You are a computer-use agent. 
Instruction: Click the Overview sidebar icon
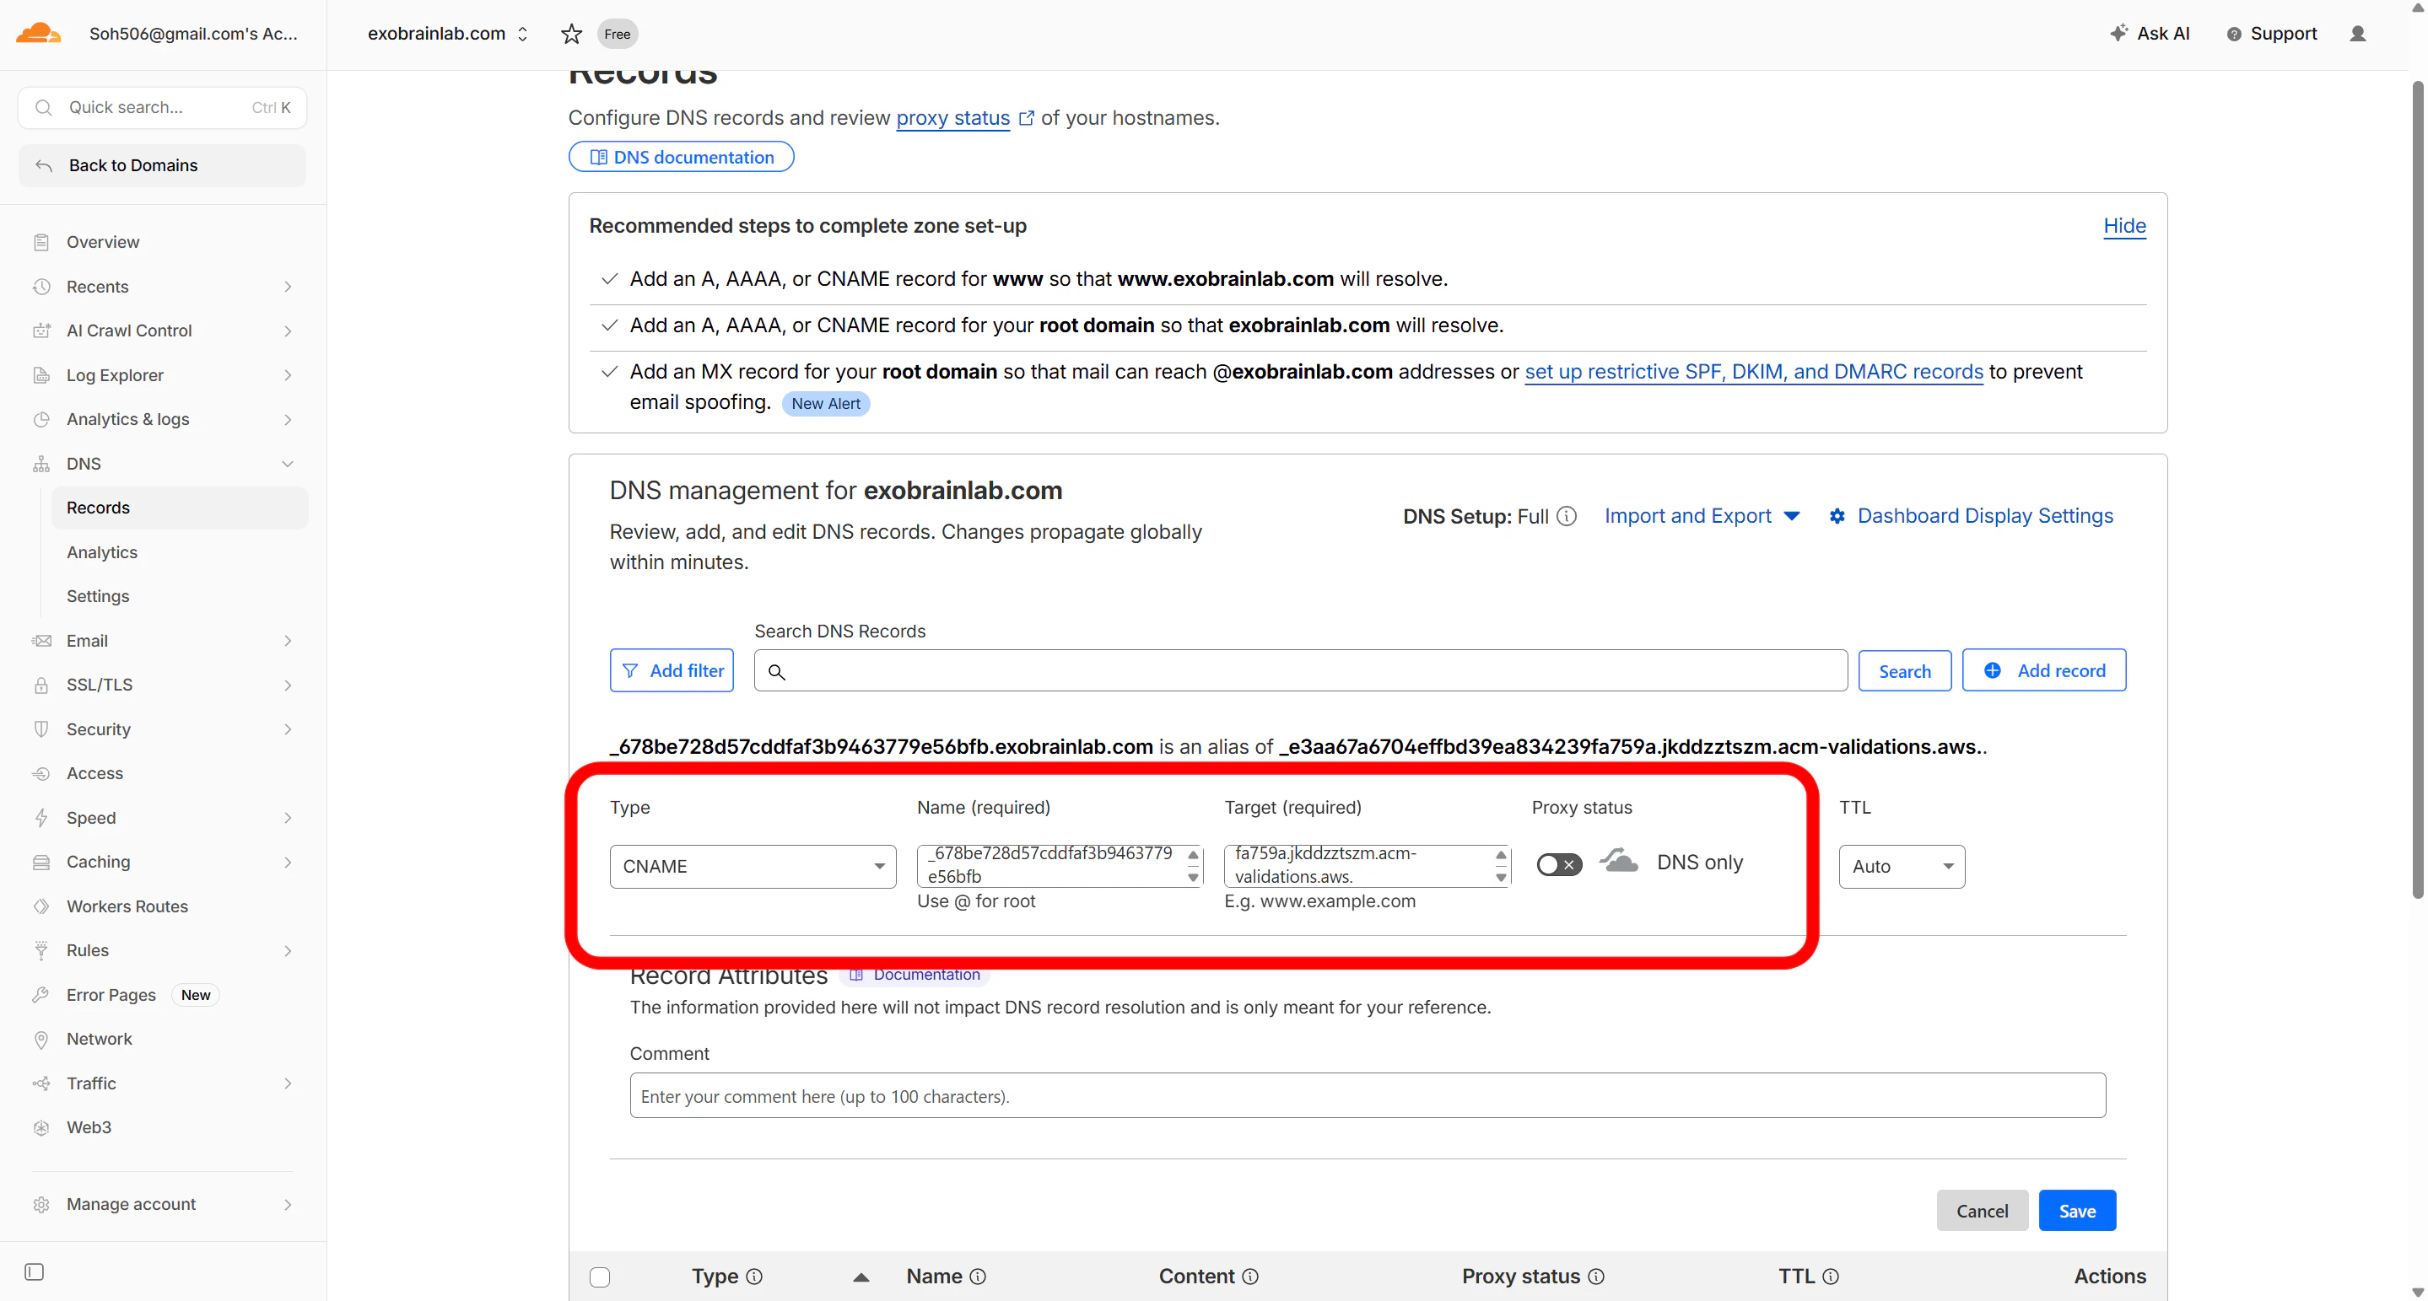click(x=40, y=242)
